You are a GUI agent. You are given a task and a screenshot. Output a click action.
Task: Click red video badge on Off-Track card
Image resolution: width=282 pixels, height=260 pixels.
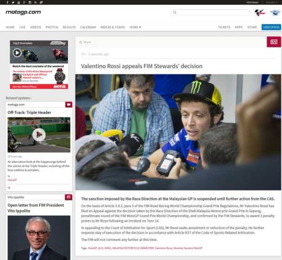(x=69, y=104)
